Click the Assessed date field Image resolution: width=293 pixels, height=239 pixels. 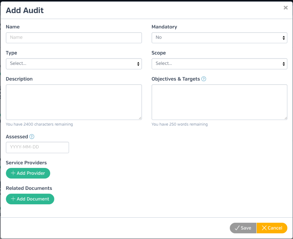click(37, 147)
